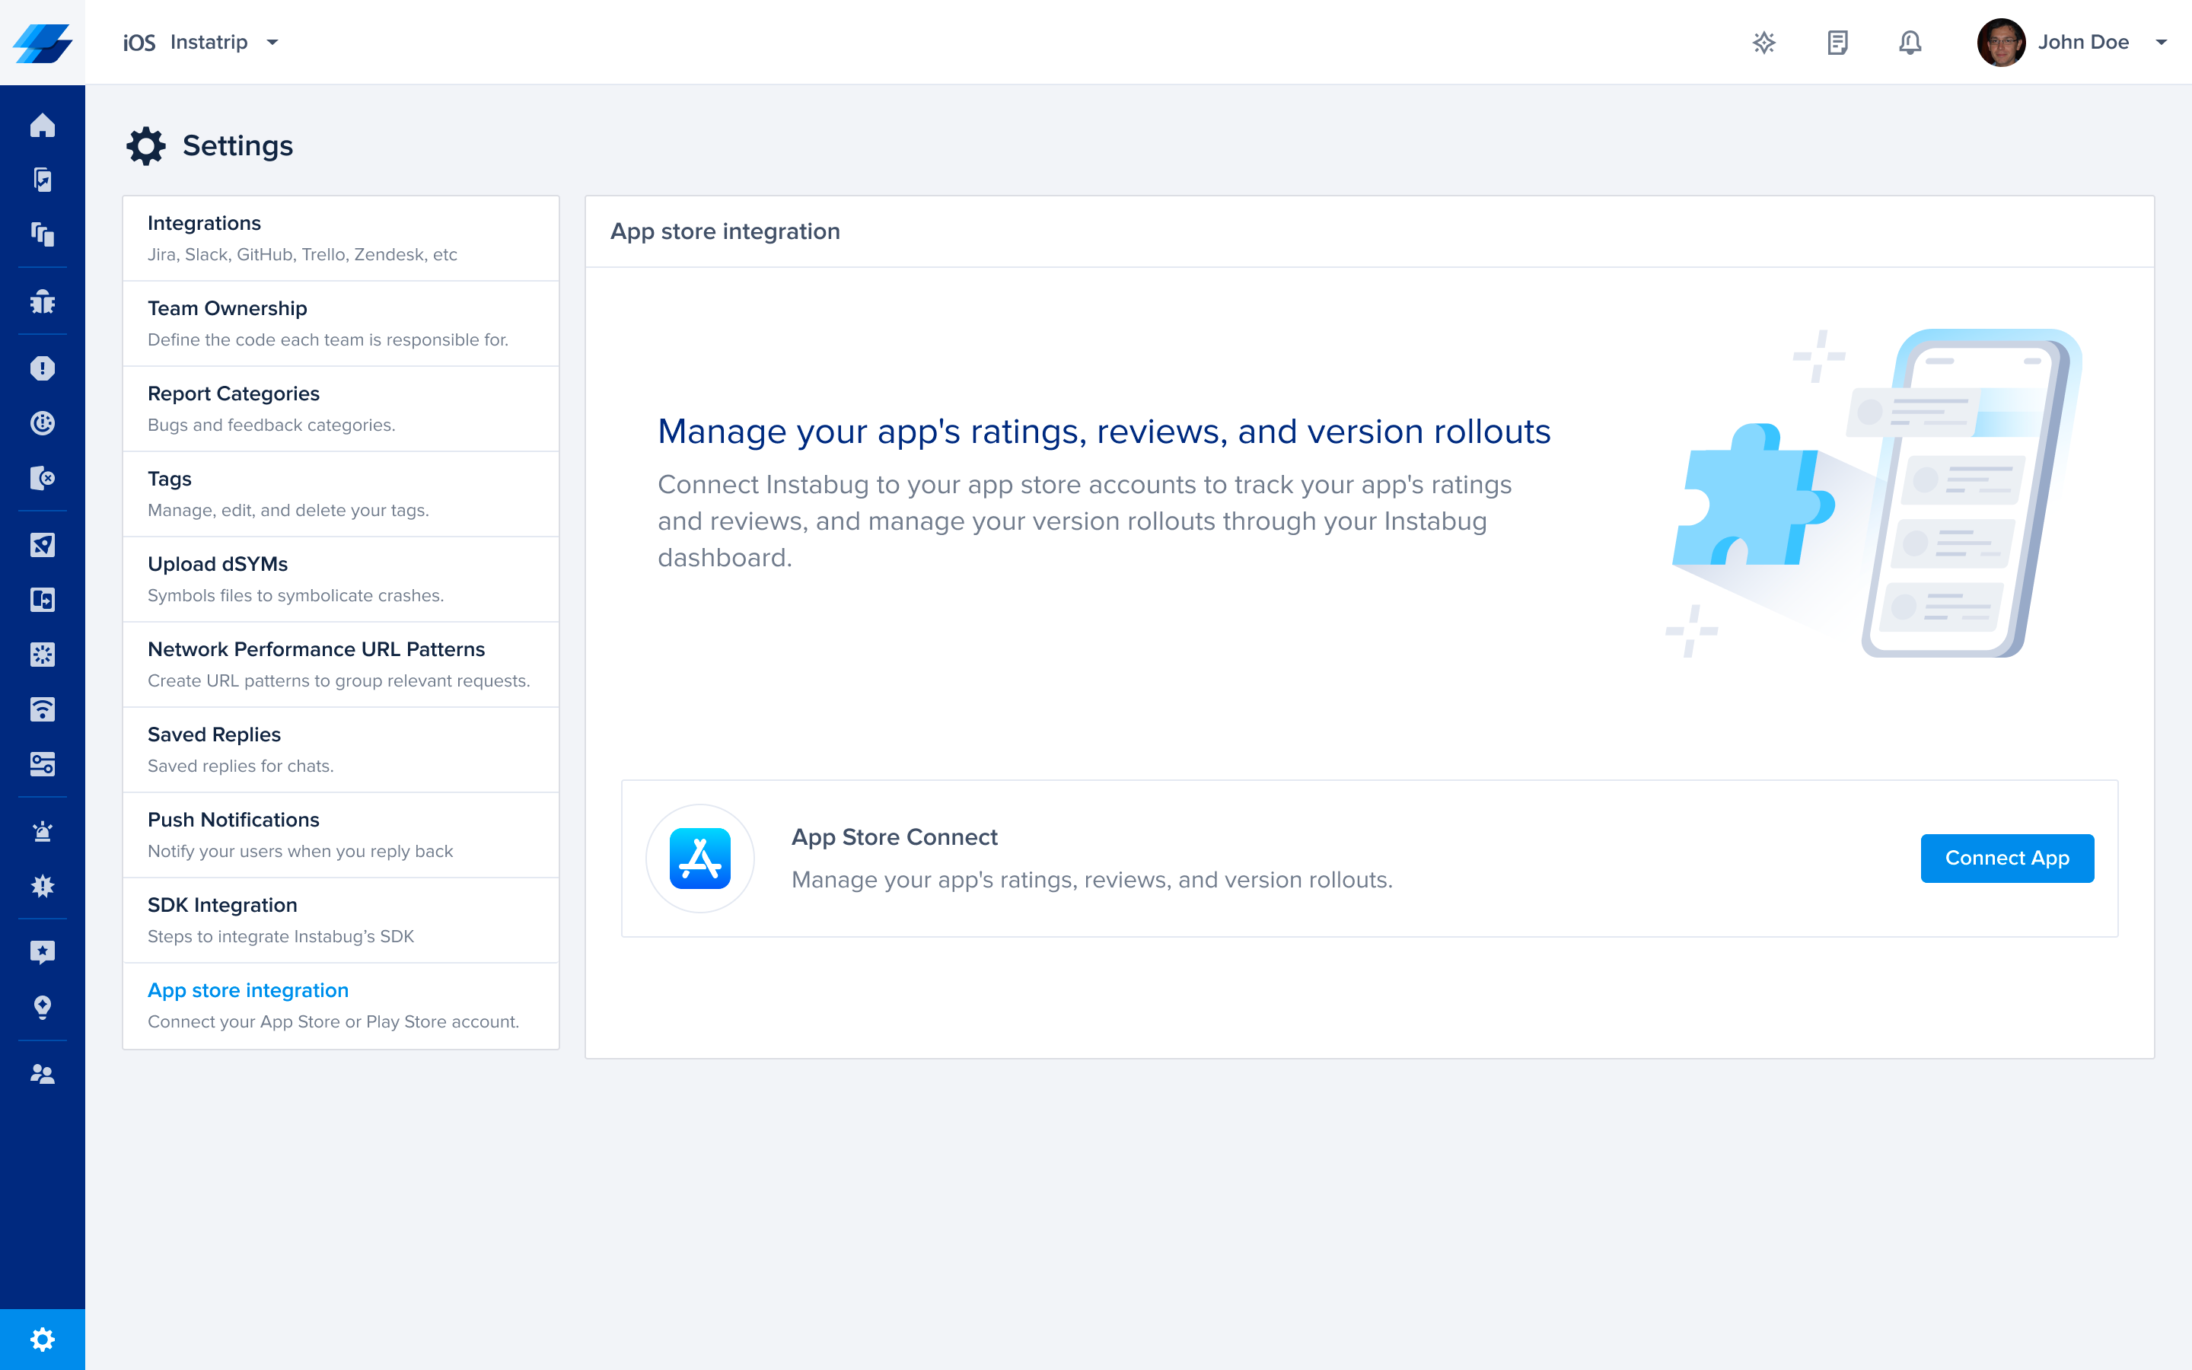Open the team members icon in sidebar
The image size is (2192, 1370).
(42, 1074)
